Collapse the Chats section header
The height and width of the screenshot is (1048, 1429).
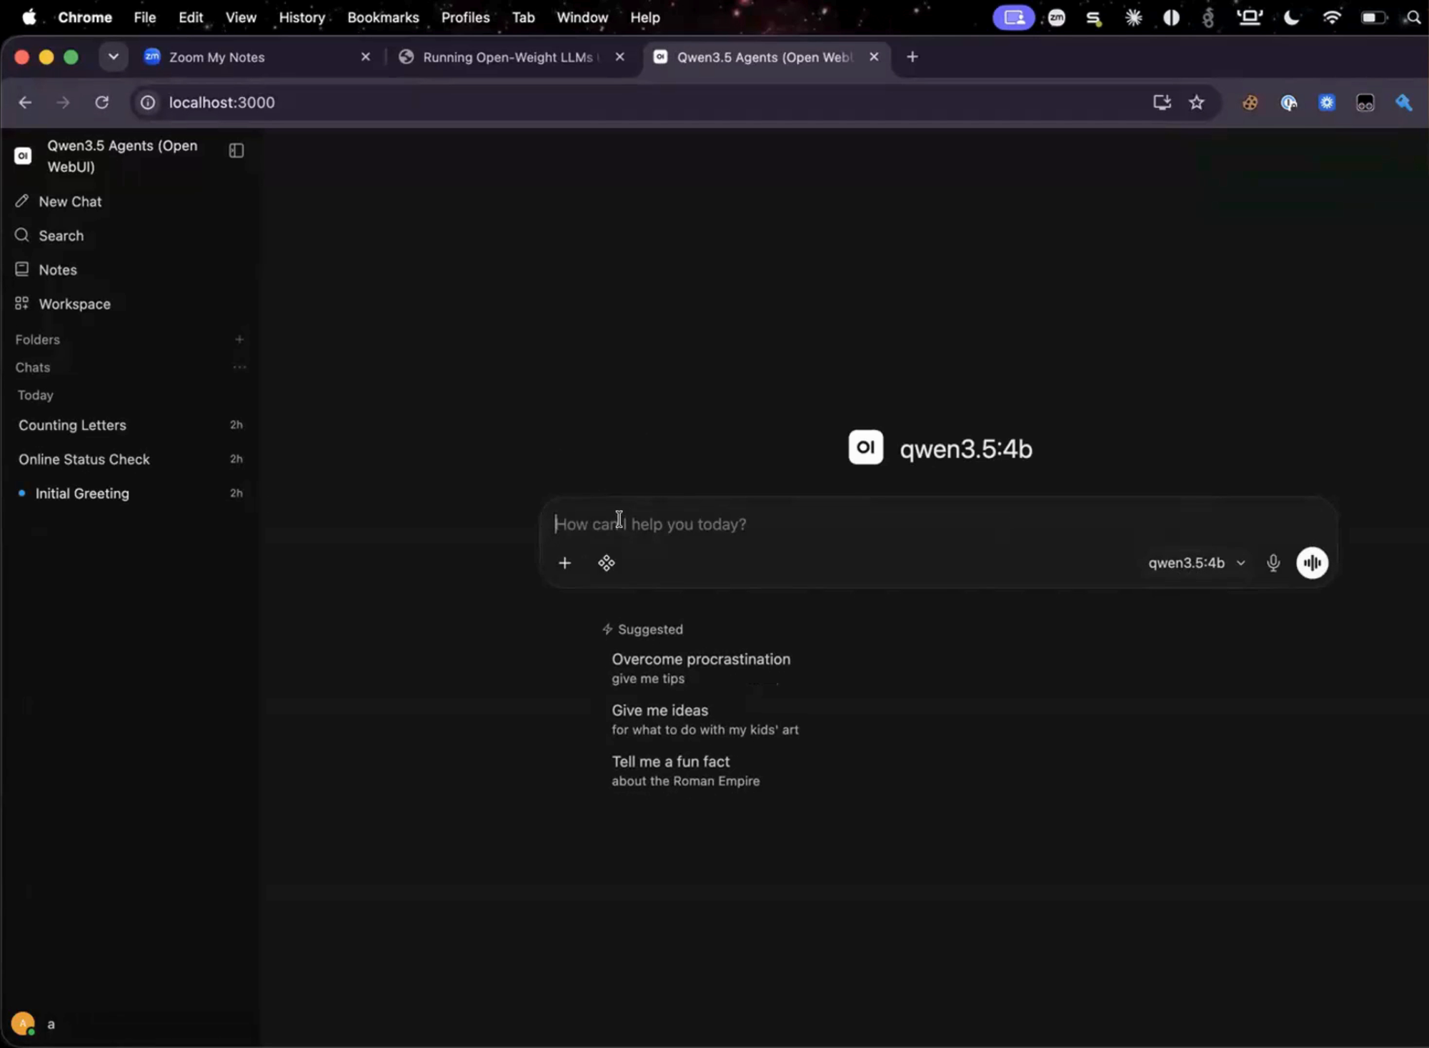point(33,367)
